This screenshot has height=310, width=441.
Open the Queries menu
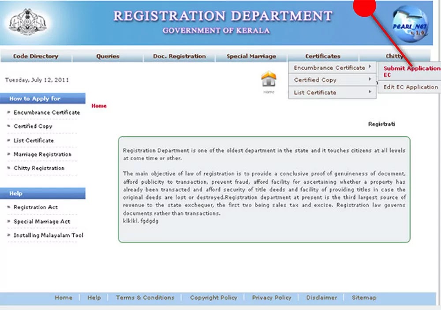pos(108,56)
